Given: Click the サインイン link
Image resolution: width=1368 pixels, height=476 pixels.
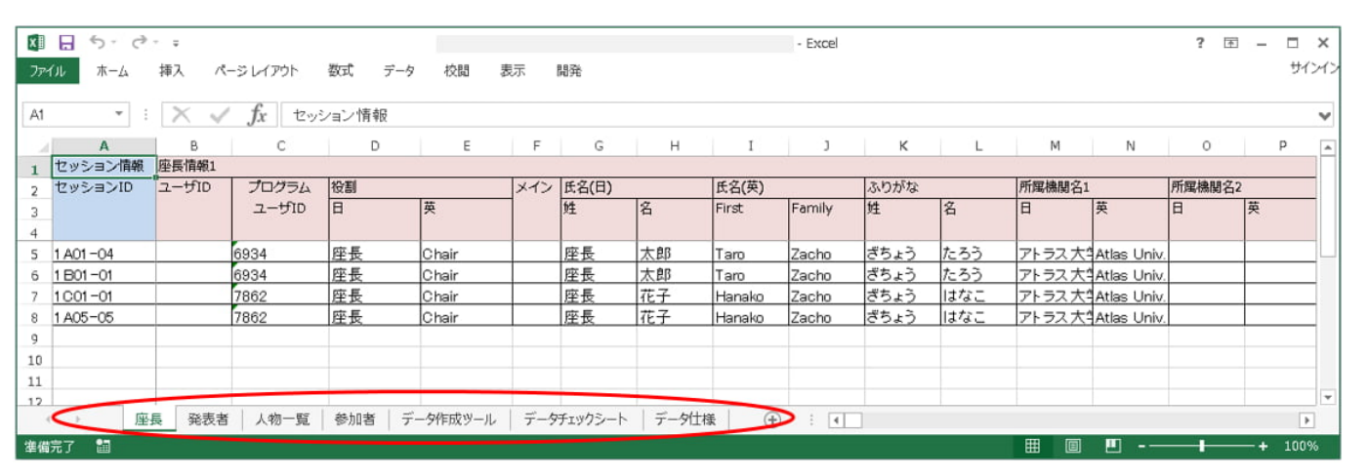Looking at the screenshot, I should pyautogui.click(x=1314, y=70).
